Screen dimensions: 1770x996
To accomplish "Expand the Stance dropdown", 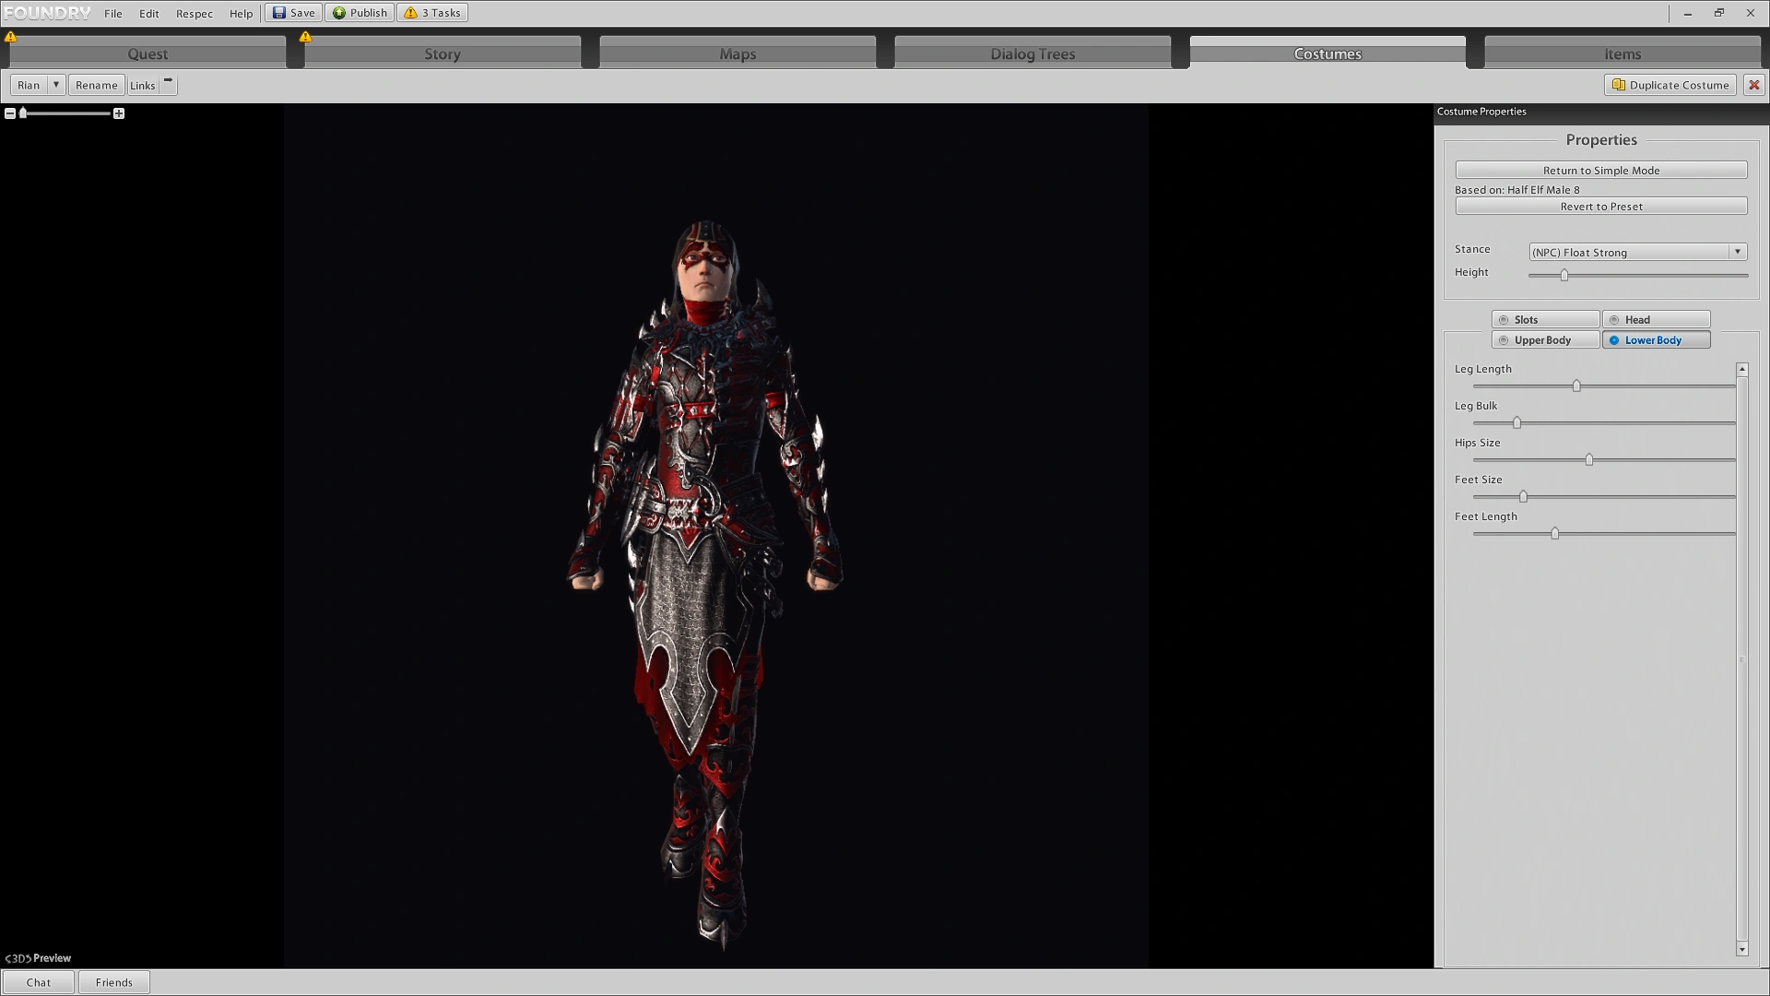I will (x=1737, y=252).
